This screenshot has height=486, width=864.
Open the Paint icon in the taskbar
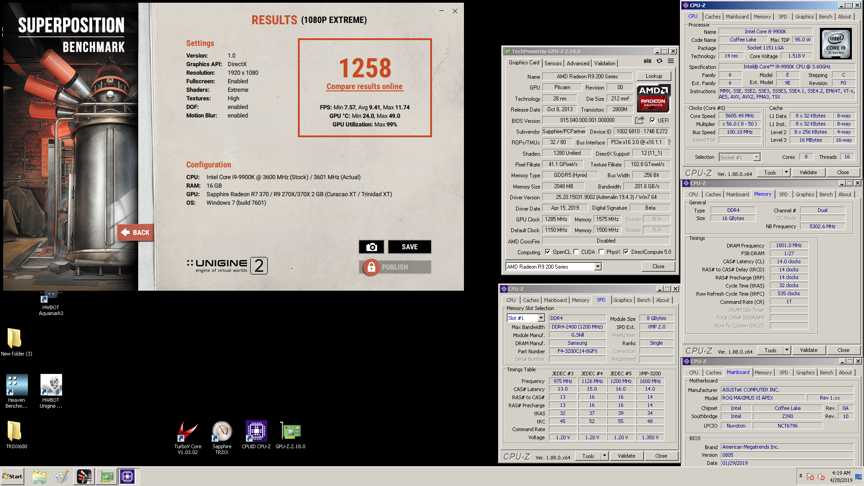coord(61,477)
